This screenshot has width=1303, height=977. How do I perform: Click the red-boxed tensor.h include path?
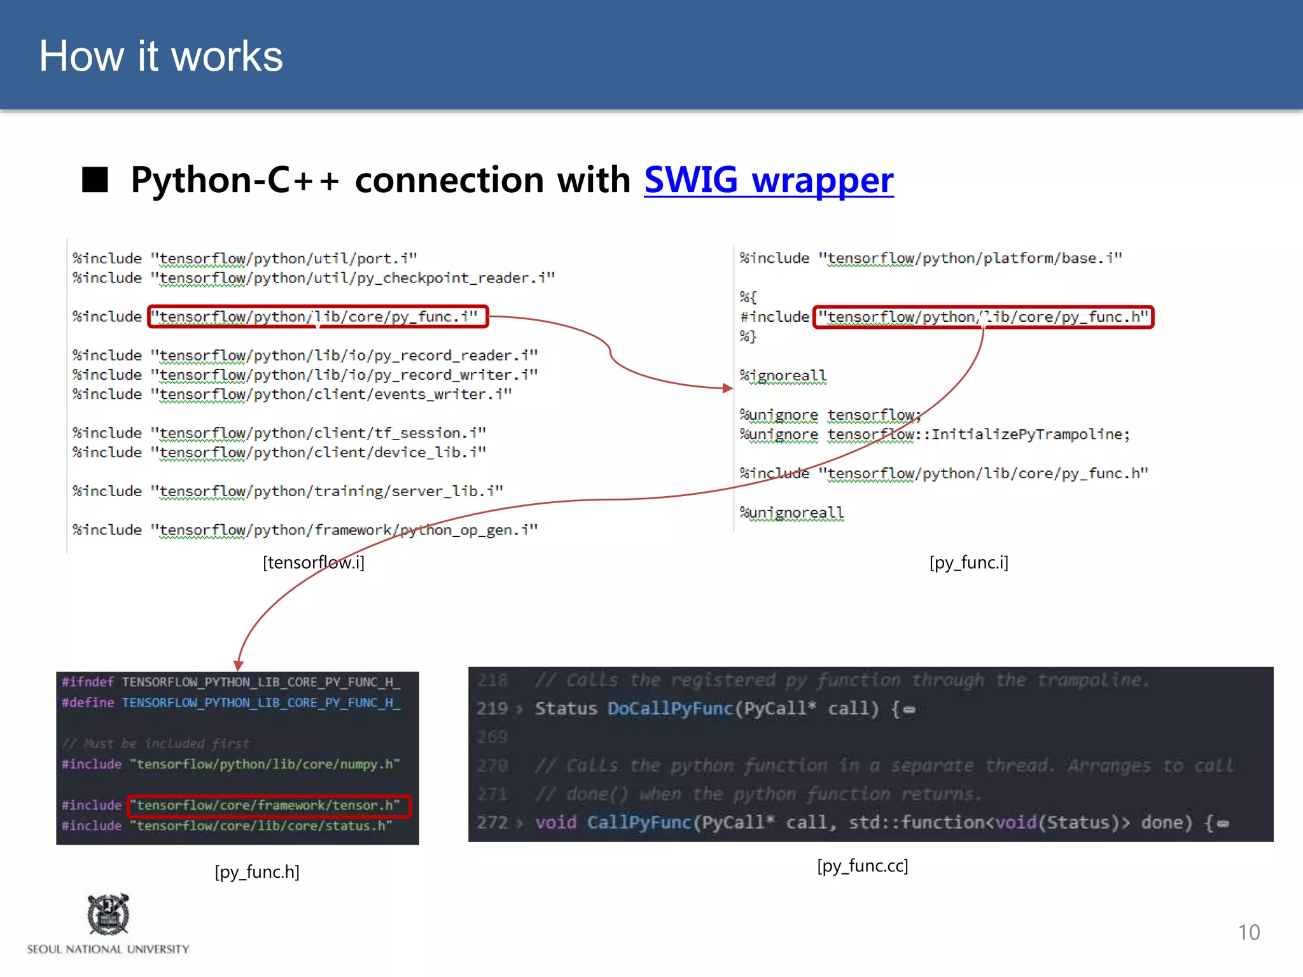coord(268,806)
